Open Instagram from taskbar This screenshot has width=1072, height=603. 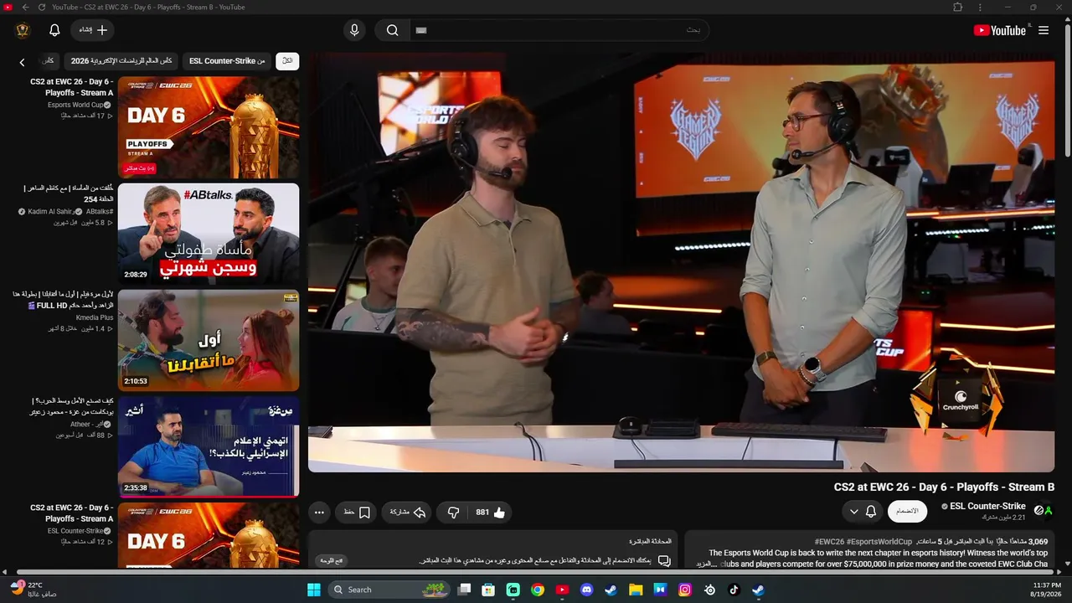point(685,590)
